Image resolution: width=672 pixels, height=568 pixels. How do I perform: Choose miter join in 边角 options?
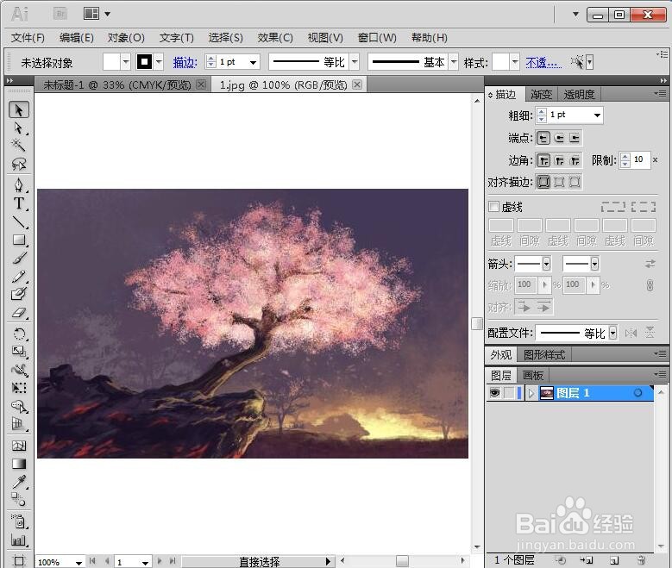[x=543, y=160]
